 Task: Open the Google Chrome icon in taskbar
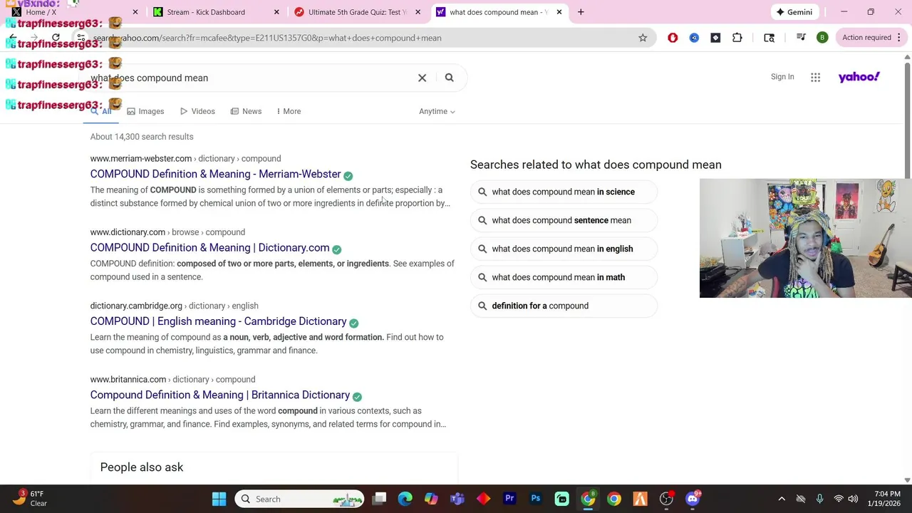coord(614,499)
